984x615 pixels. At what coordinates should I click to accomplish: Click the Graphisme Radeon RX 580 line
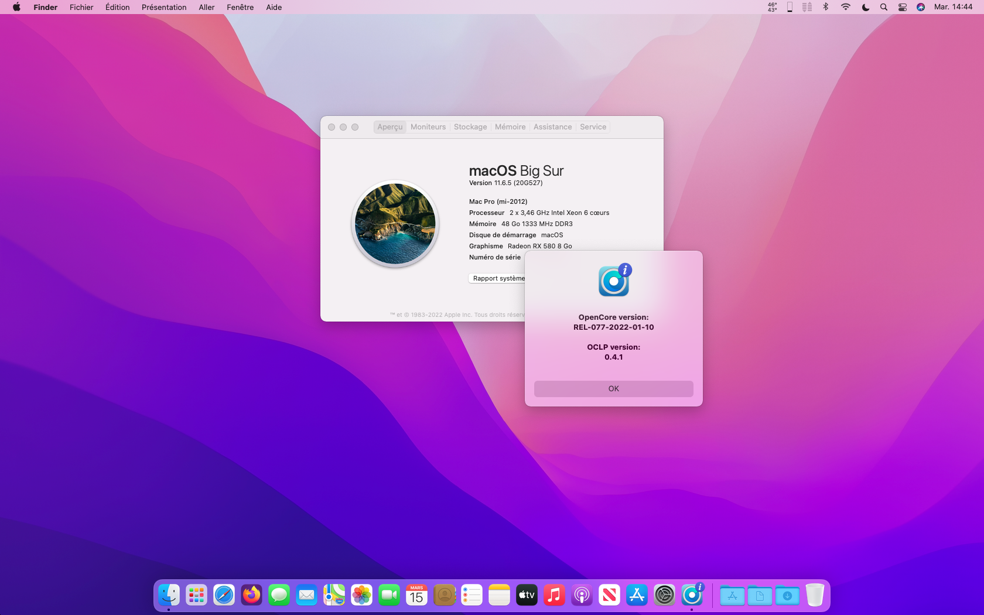[521, 246]
